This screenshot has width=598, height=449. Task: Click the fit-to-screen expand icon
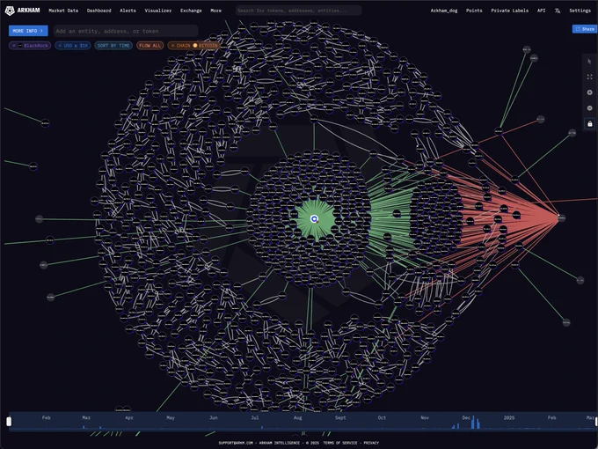[x=589, y=77]
